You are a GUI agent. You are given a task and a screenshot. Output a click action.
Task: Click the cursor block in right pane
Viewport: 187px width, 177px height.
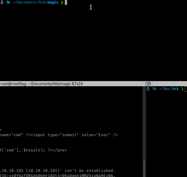[x=186, y=89]
